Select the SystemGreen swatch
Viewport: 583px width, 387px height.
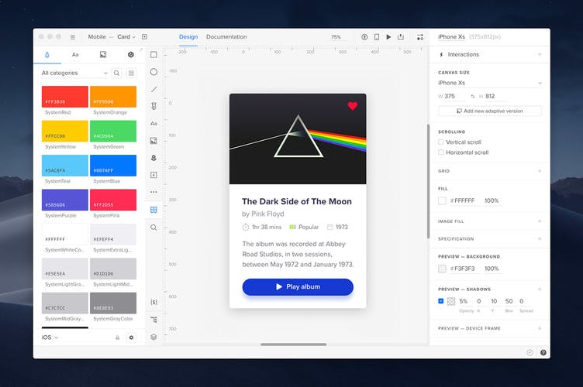(x=113, y=131)
